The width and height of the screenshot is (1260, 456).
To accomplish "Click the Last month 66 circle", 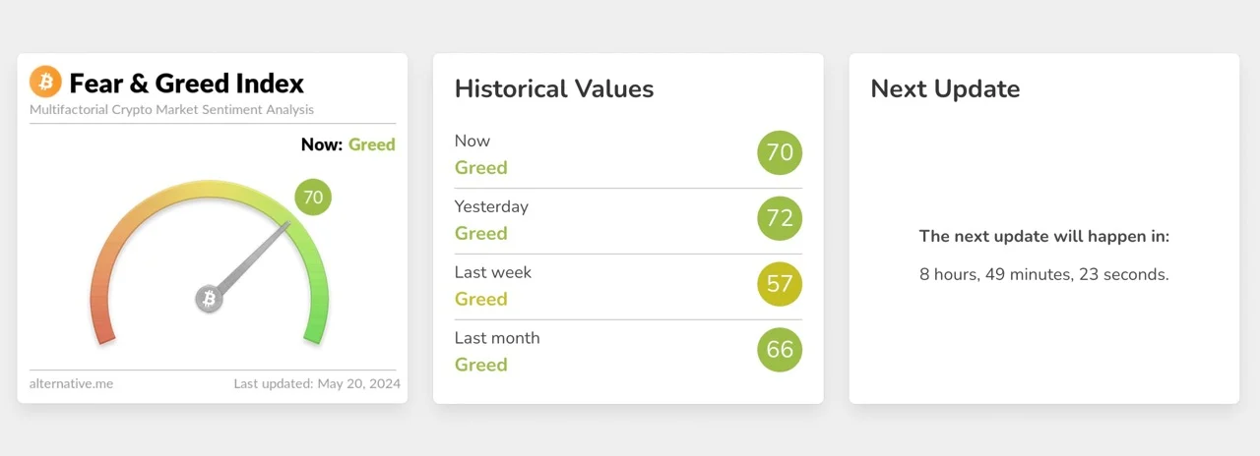I will point(780,350).
